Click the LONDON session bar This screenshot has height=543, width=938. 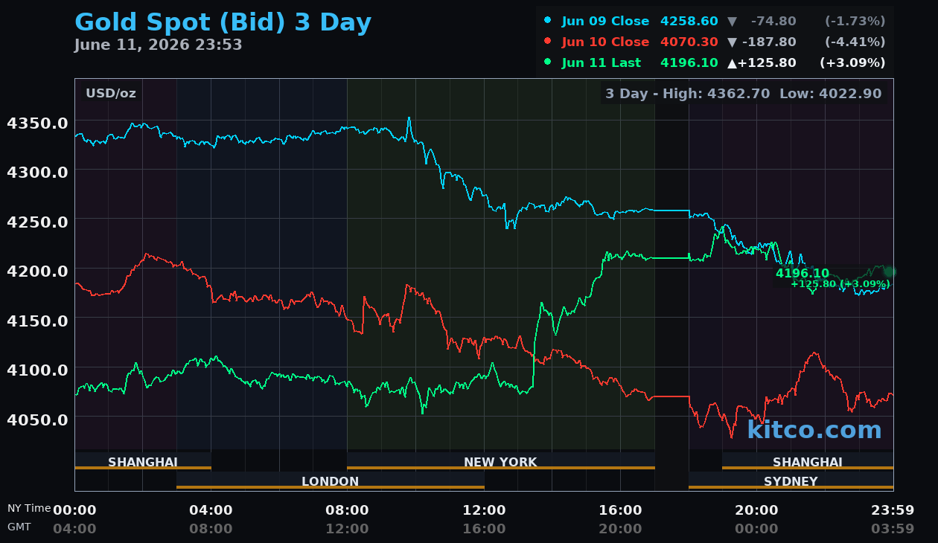tap(331, 481)
